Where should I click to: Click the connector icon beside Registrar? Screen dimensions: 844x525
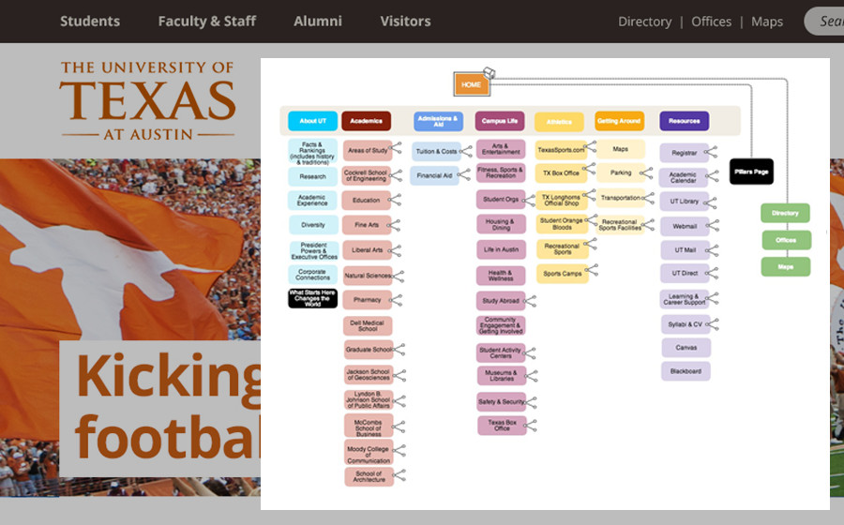click(711, 152)
